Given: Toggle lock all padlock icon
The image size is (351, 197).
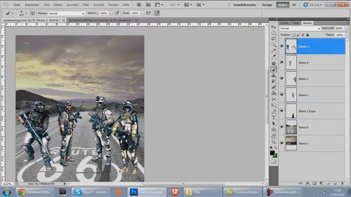Looking at the screenshot, I should point(308,35).
